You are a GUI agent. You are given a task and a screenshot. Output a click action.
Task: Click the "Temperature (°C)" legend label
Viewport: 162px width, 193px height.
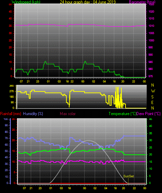pos(122,114)
